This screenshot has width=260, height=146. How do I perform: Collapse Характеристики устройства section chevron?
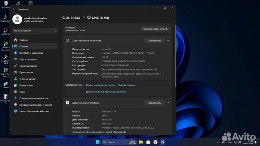click(x=168, y=40)
